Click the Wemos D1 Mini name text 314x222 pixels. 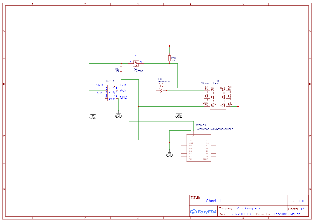click(x=210, y=83)
